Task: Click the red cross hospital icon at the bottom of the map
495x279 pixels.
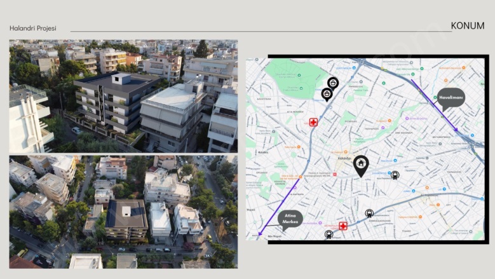Action: pos(342,226)
